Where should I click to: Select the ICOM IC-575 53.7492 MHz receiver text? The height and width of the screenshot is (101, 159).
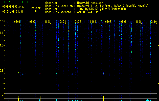tap(101, 9)
